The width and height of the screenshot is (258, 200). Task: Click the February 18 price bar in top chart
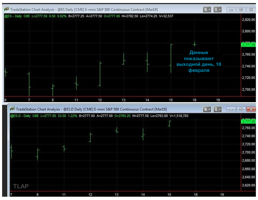pyautogui.click(x=194, y=44)
